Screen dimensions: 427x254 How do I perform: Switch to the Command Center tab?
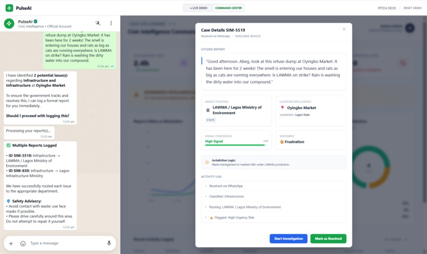228,8
